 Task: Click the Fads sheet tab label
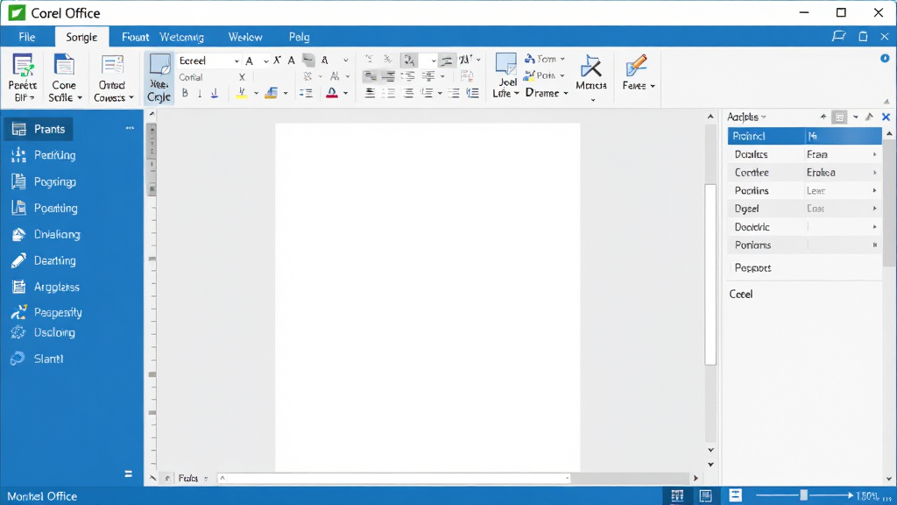(187, 478)
